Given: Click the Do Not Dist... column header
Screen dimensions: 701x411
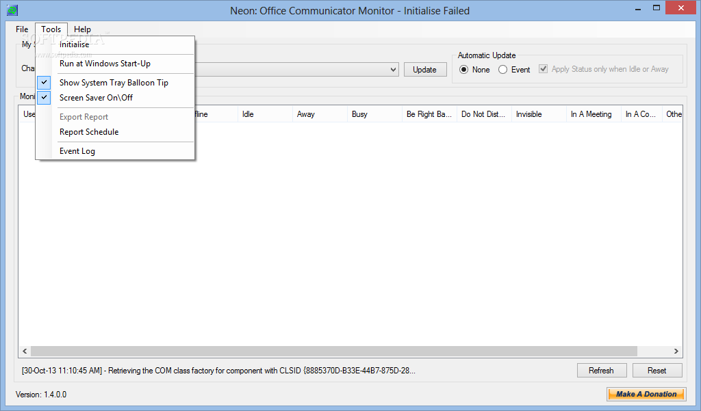Looking at the screenshot, I should click(484, 114).
